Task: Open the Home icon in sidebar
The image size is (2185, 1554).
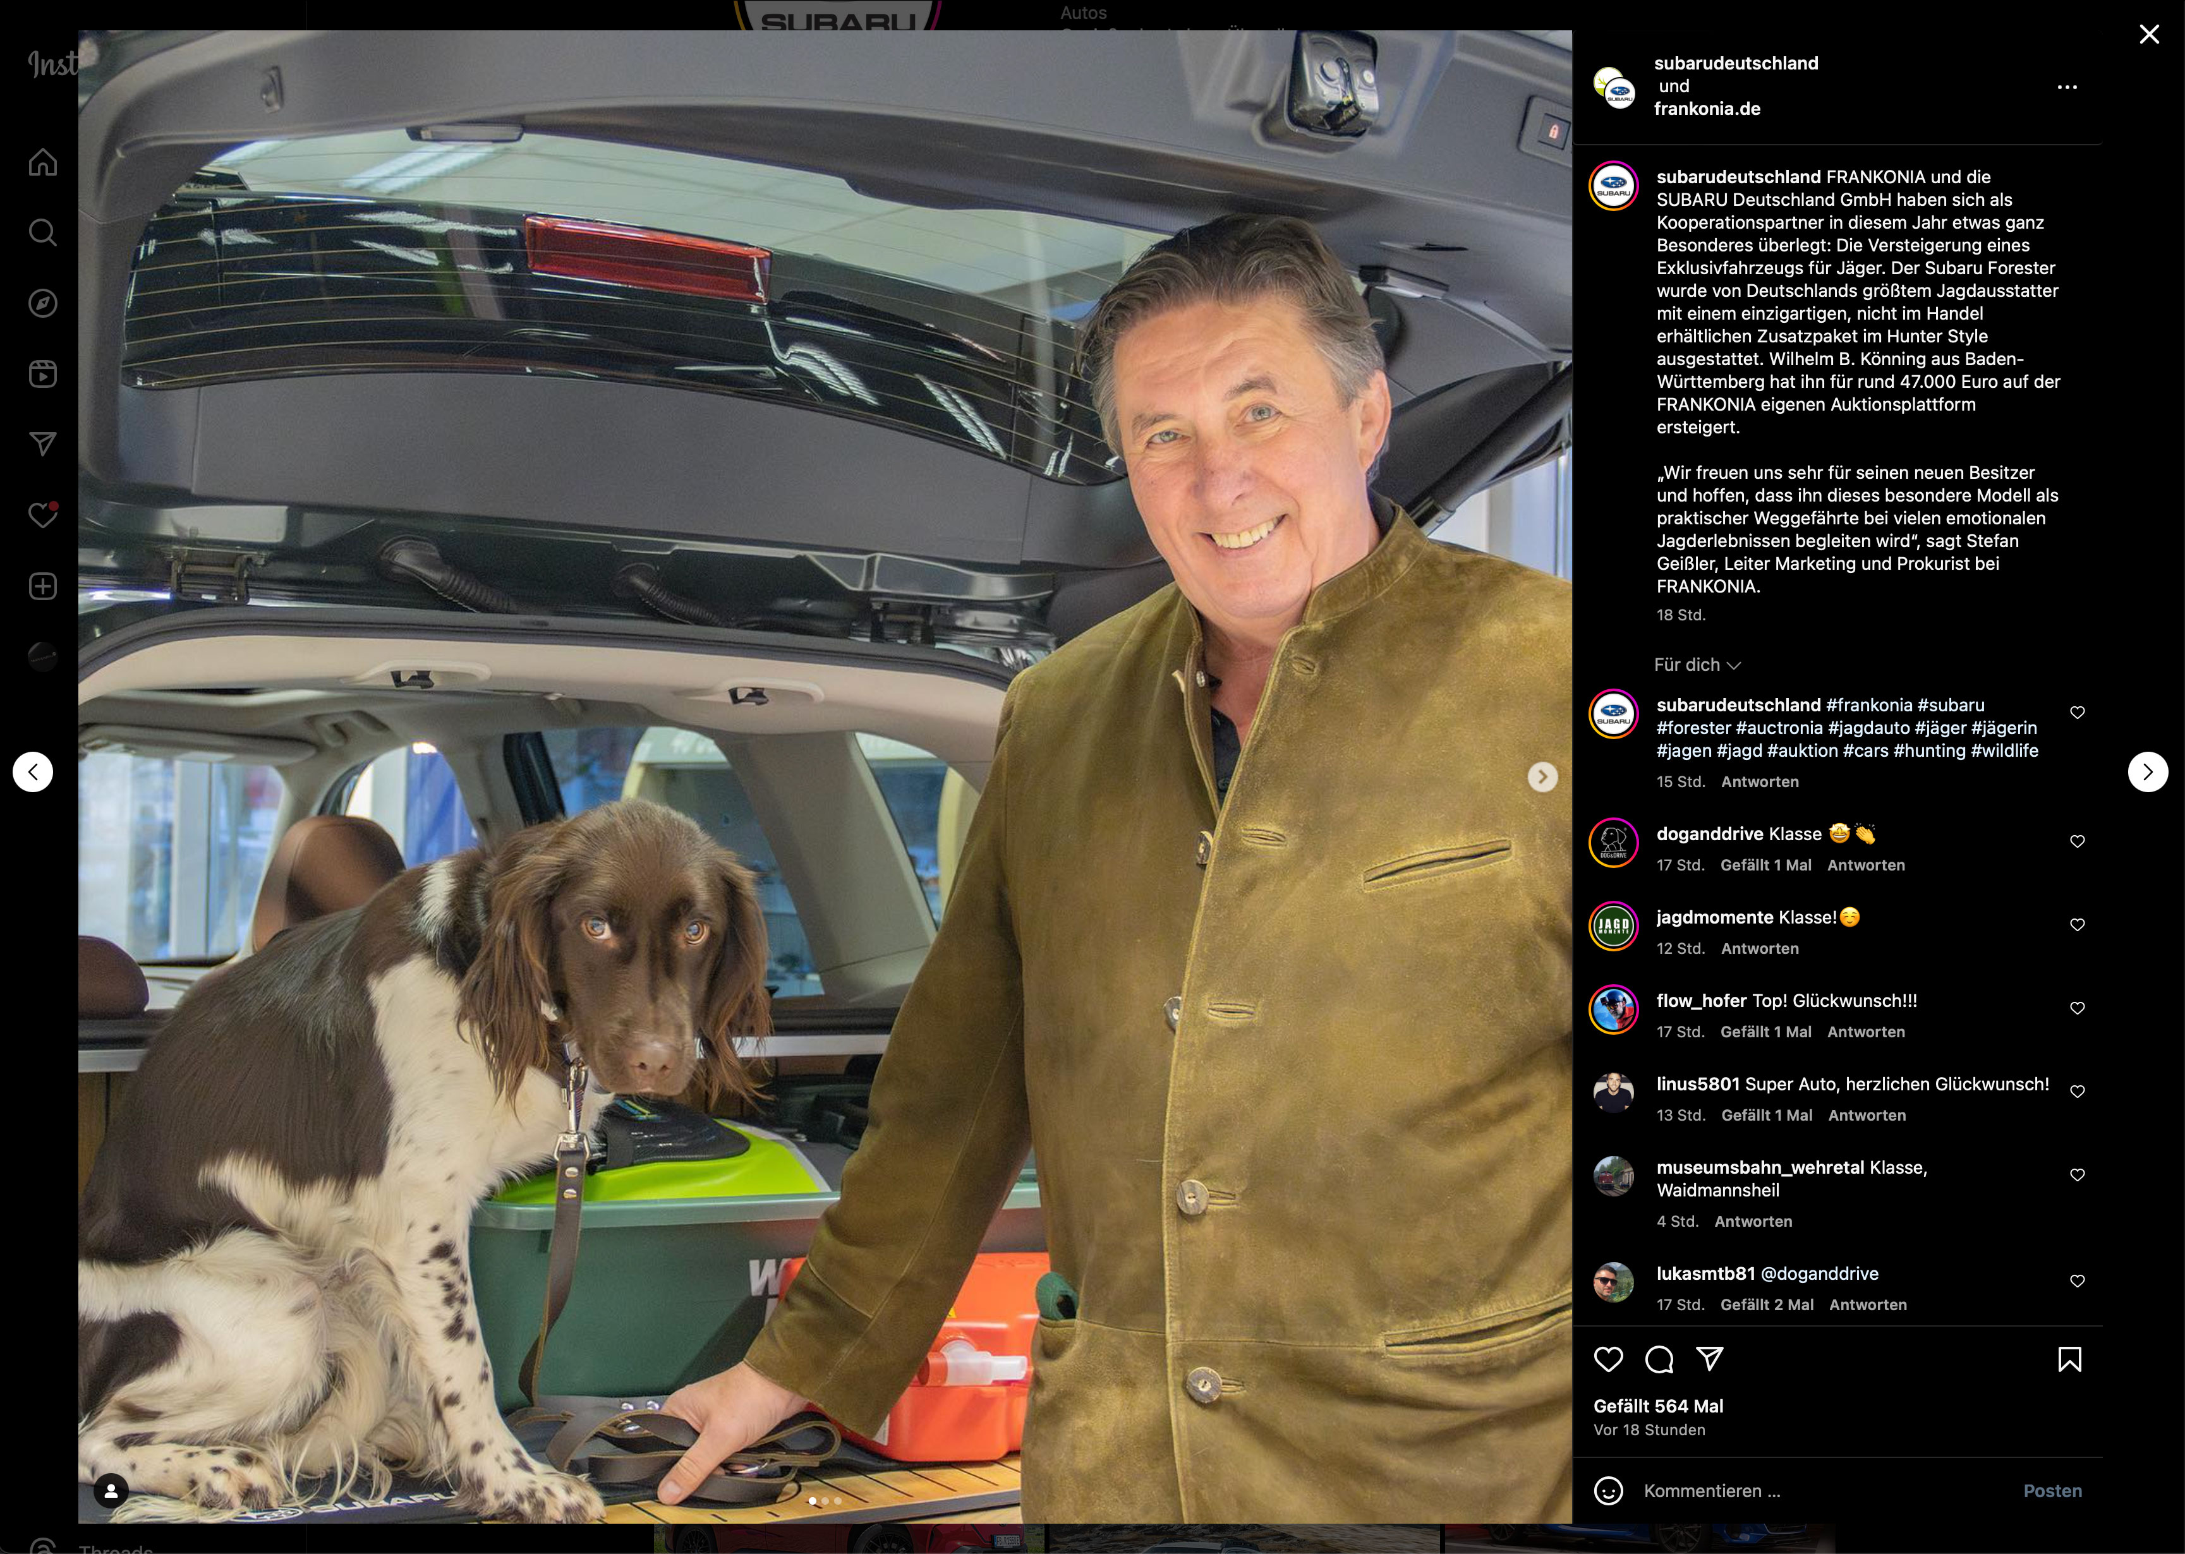Action: click(x=42, y=162)
